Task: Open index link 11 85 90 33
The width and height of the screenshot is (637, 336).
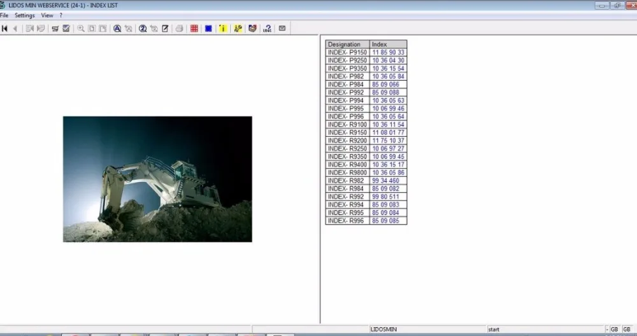Action: pyautogui.click(x=388, y=52)
